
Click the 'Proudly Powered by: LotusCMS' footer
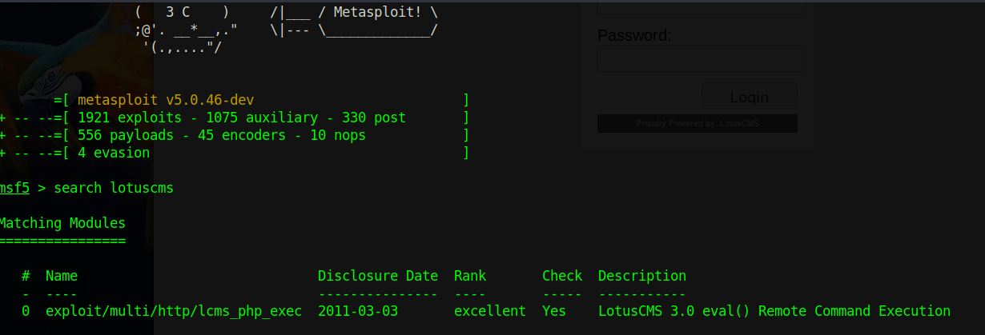point(698,124)
